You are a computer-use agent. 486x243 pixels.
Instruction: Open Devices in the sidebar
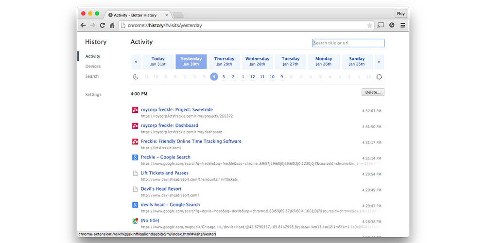[x=93, y=66]
